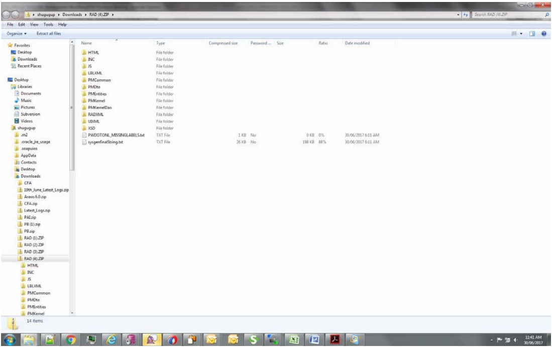Select RAD (2).ZIP in navigation tree
Image resolution: width=552 pixels, height=347 pixels.
pos(34,245)
